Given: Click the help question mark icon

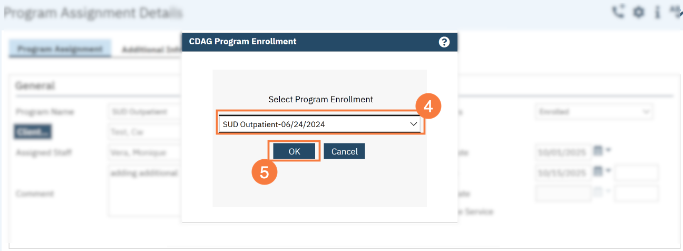Looking at the screenshot, I should click(444, 42).
